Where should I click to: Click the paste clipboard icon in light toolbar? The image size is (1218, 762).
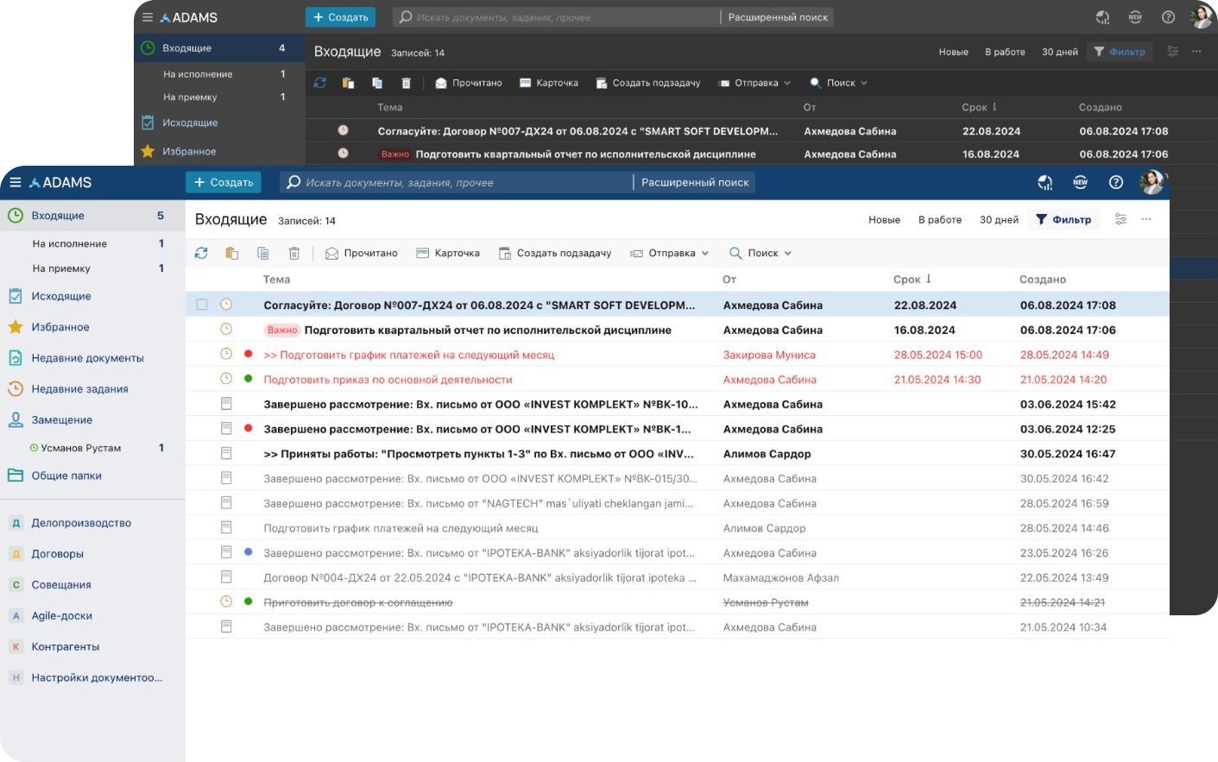tap(231, 253)
